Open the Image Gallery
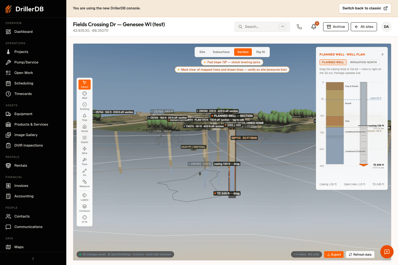Image resolution: width=398 pixels, height=265 pixels. (x=33, y=135)
